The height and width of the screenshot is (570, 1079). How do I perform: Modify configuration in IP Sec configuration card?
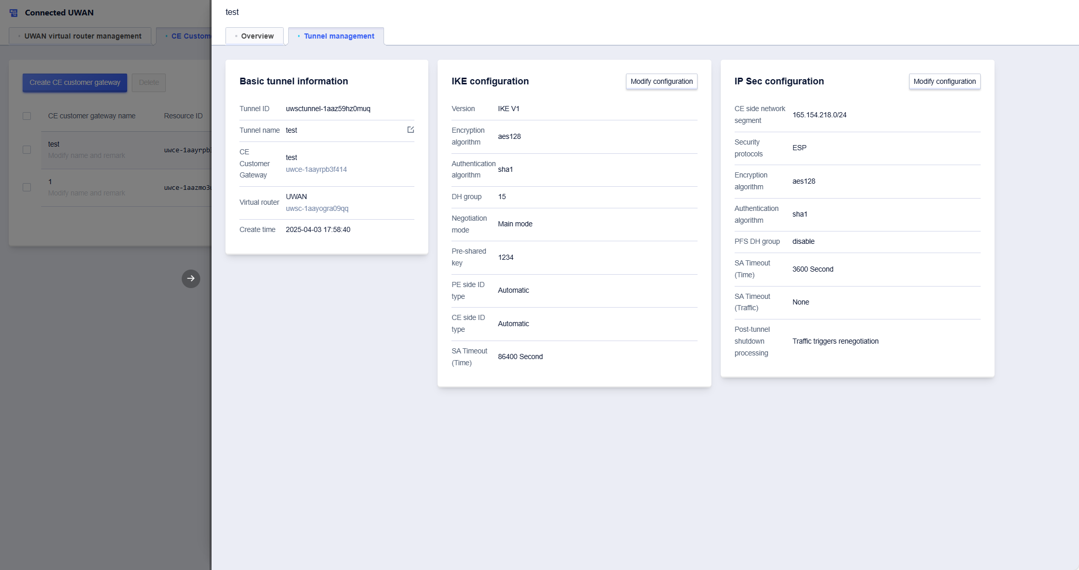945,81
